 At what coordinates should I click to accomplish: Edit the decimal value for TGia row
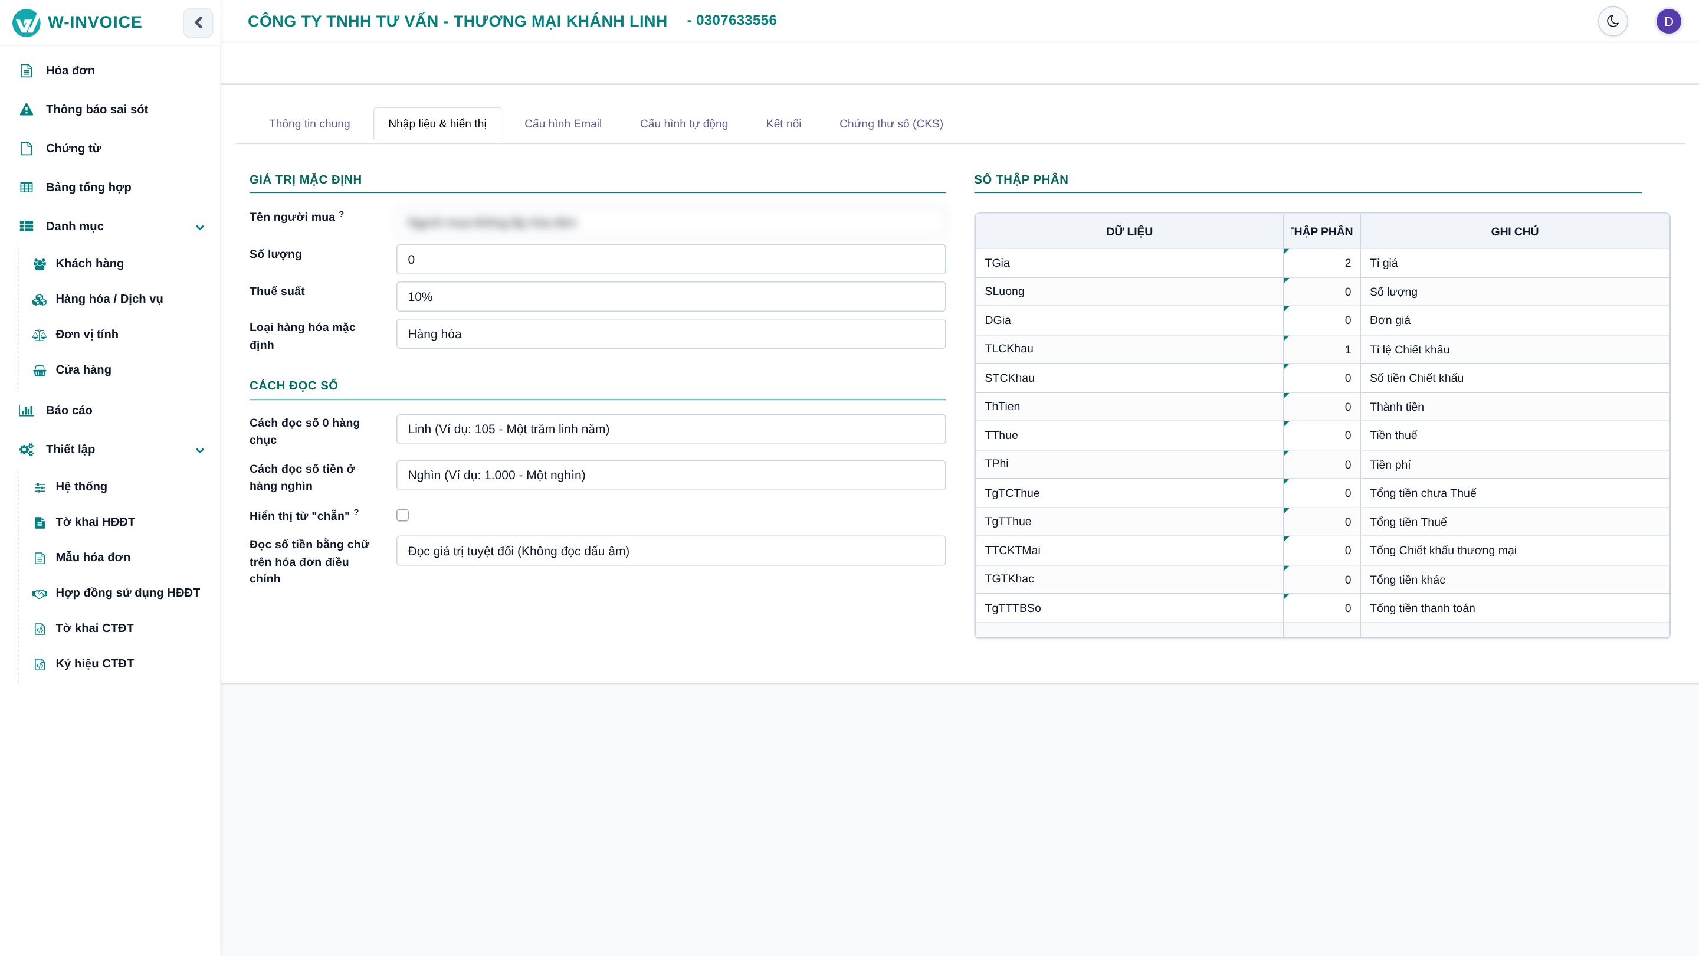point(1321,263)
